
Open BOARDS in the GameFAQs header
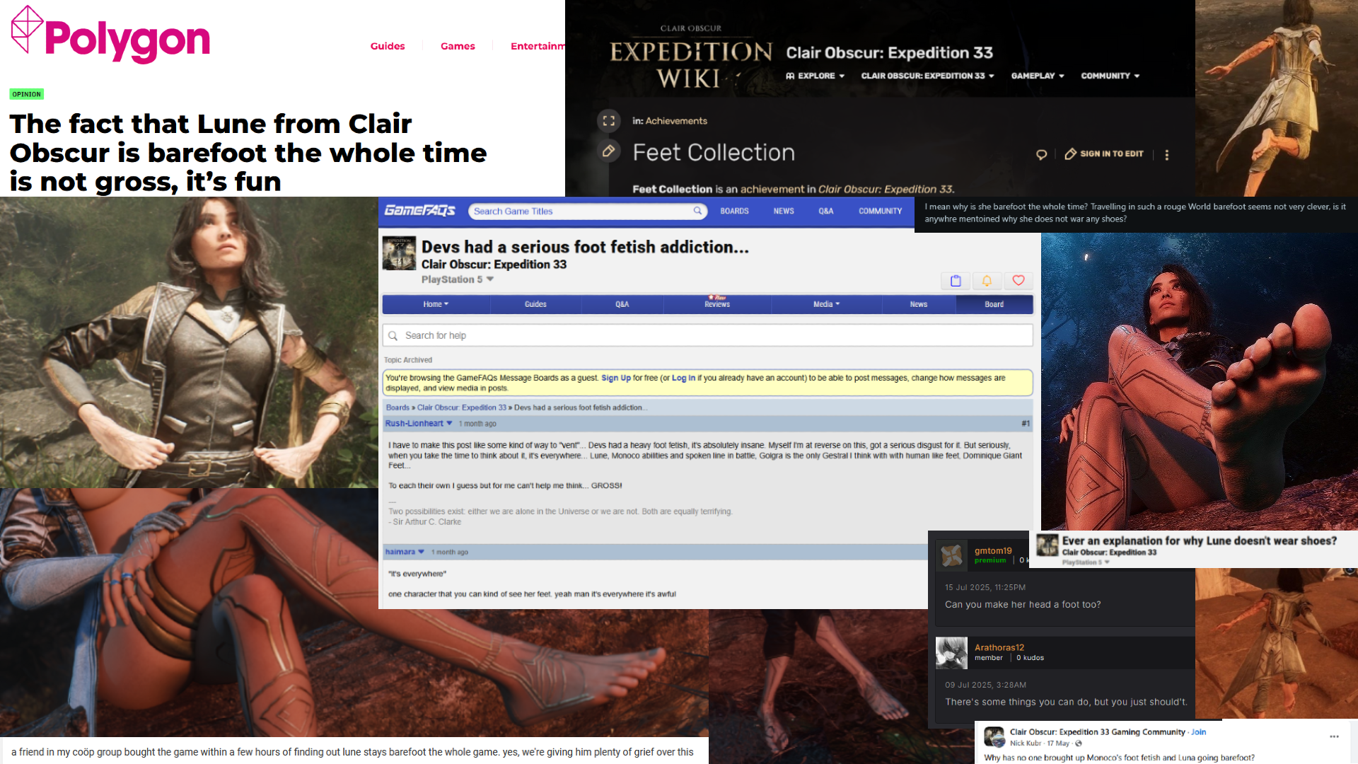734,211
